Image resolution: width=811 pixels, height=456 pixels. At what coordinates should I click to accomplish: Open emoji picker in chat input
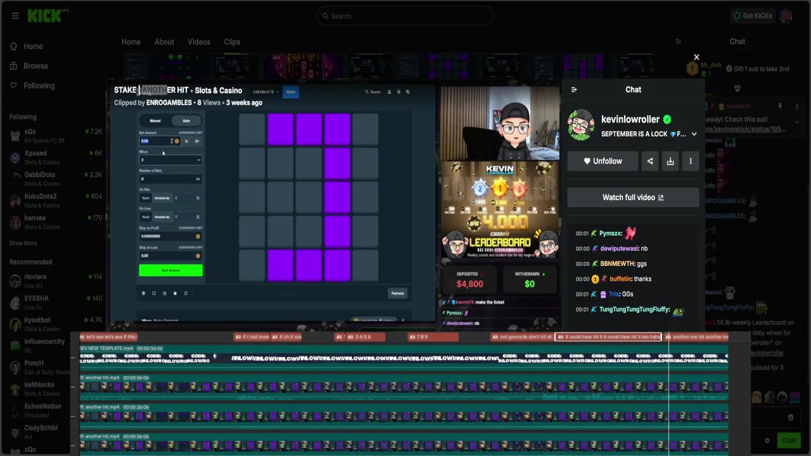tap(791, 417)
